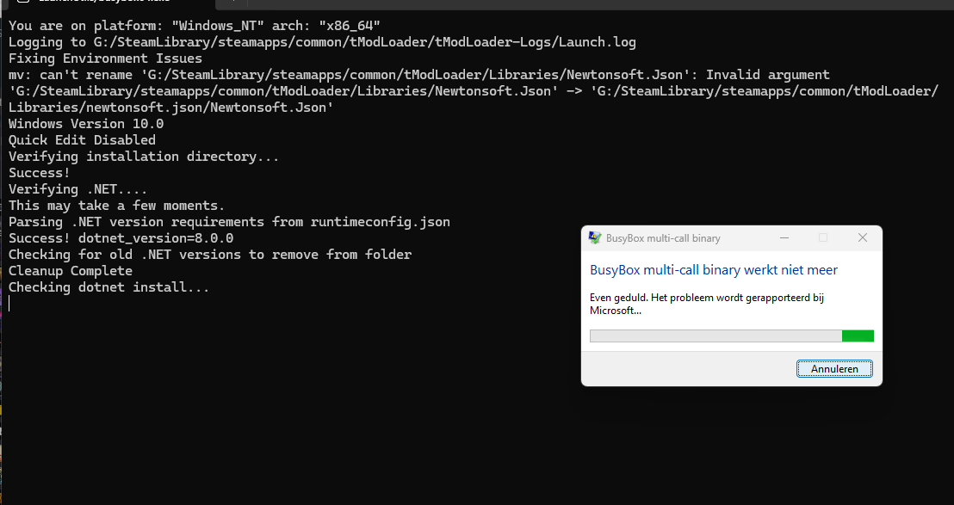This screenshot has height=505, width=954.
Task: Click the 'Windows Version 10.0' line
Action: 86,124
